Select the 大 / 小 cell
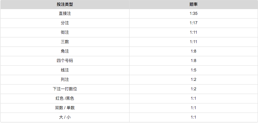The width and height of the screenshot is (258, 123). 65,117
